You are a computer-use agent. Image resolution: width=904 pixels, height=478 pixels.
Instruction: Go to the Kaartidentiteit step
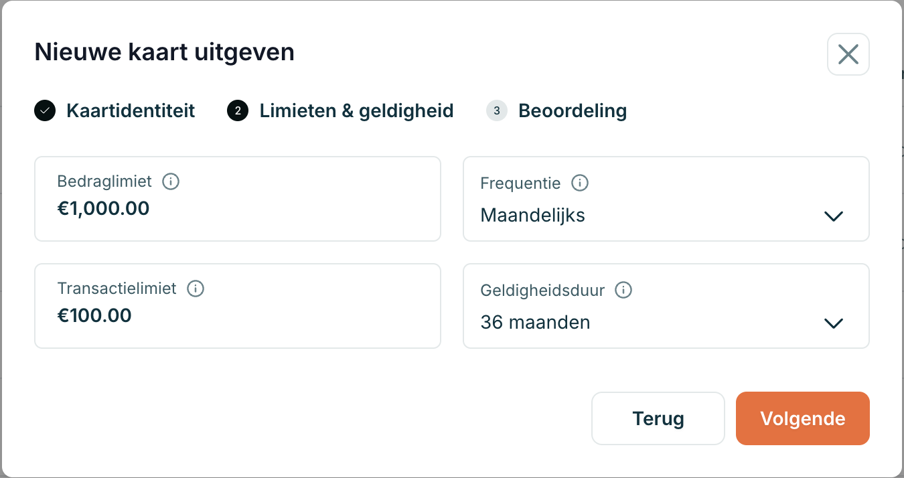coord(131,110)
